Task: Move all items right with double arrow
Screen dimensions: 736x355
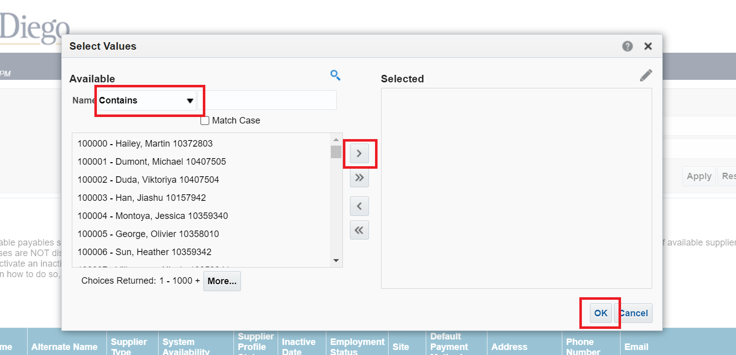Action: [359, 178]
